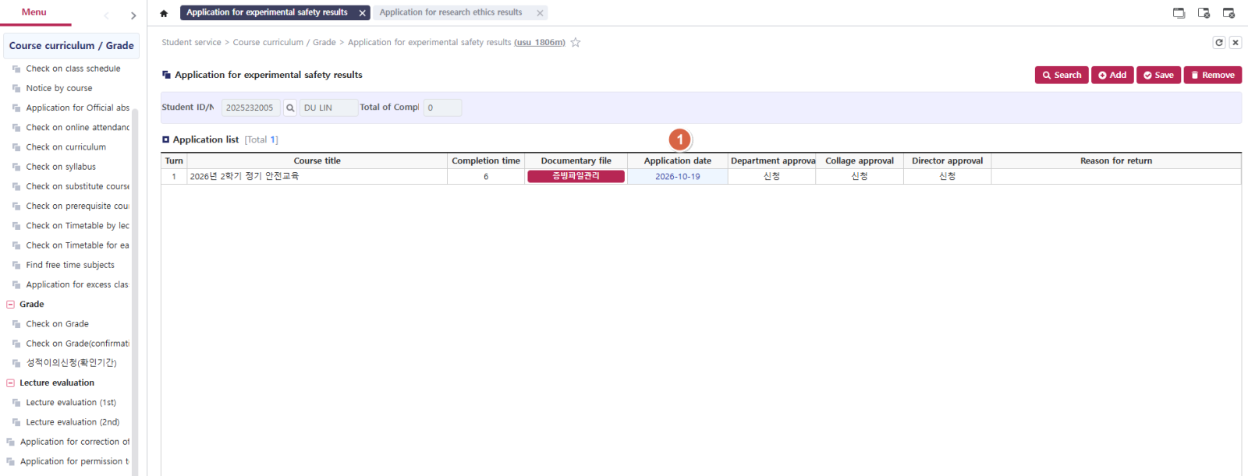Click the Reason for return column header
Viewport: 1248px width, 476px height.
[x=1116, y=161]
